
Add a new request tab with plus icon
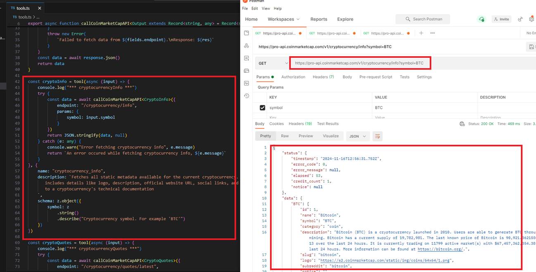[x=421, y=33]
